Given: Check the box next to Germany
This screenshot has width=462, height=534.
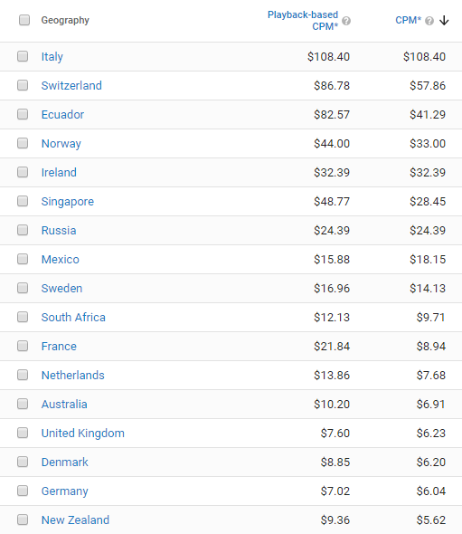Looking at the screenshot, I should click(23, 491).
